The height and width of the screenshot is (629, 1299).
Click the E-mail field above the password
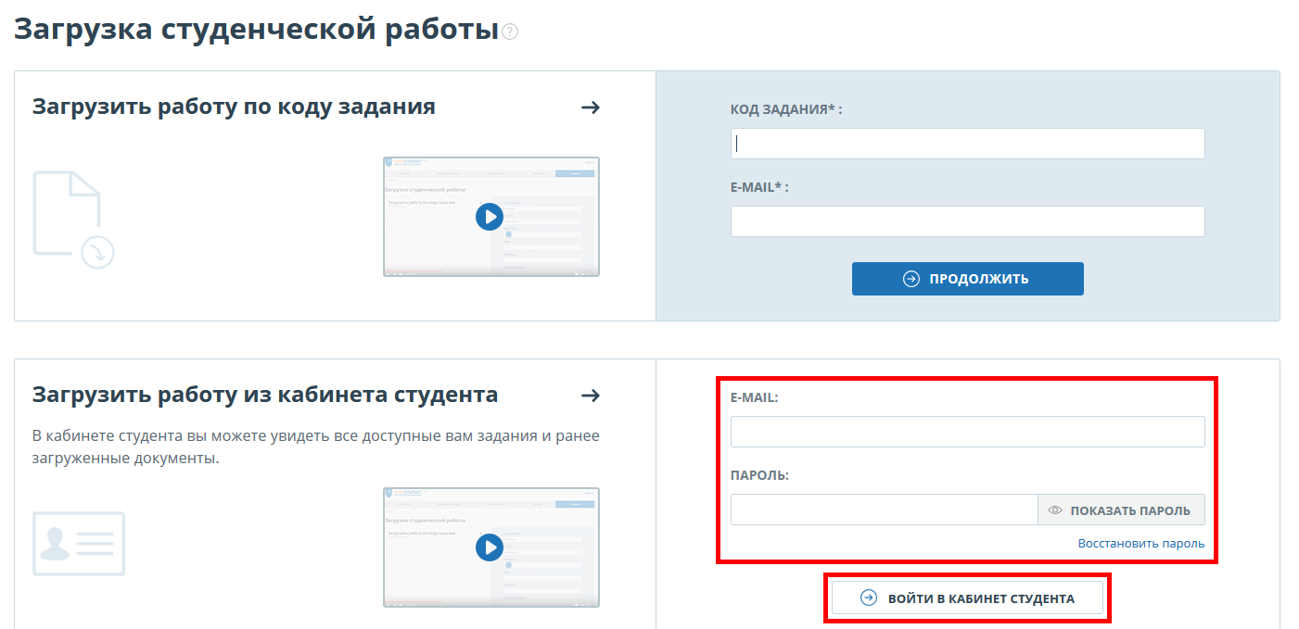(x=967, y=432)
